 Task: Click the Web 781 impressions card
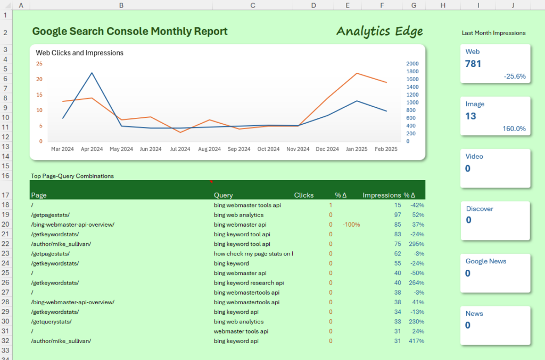coord(495,63)
